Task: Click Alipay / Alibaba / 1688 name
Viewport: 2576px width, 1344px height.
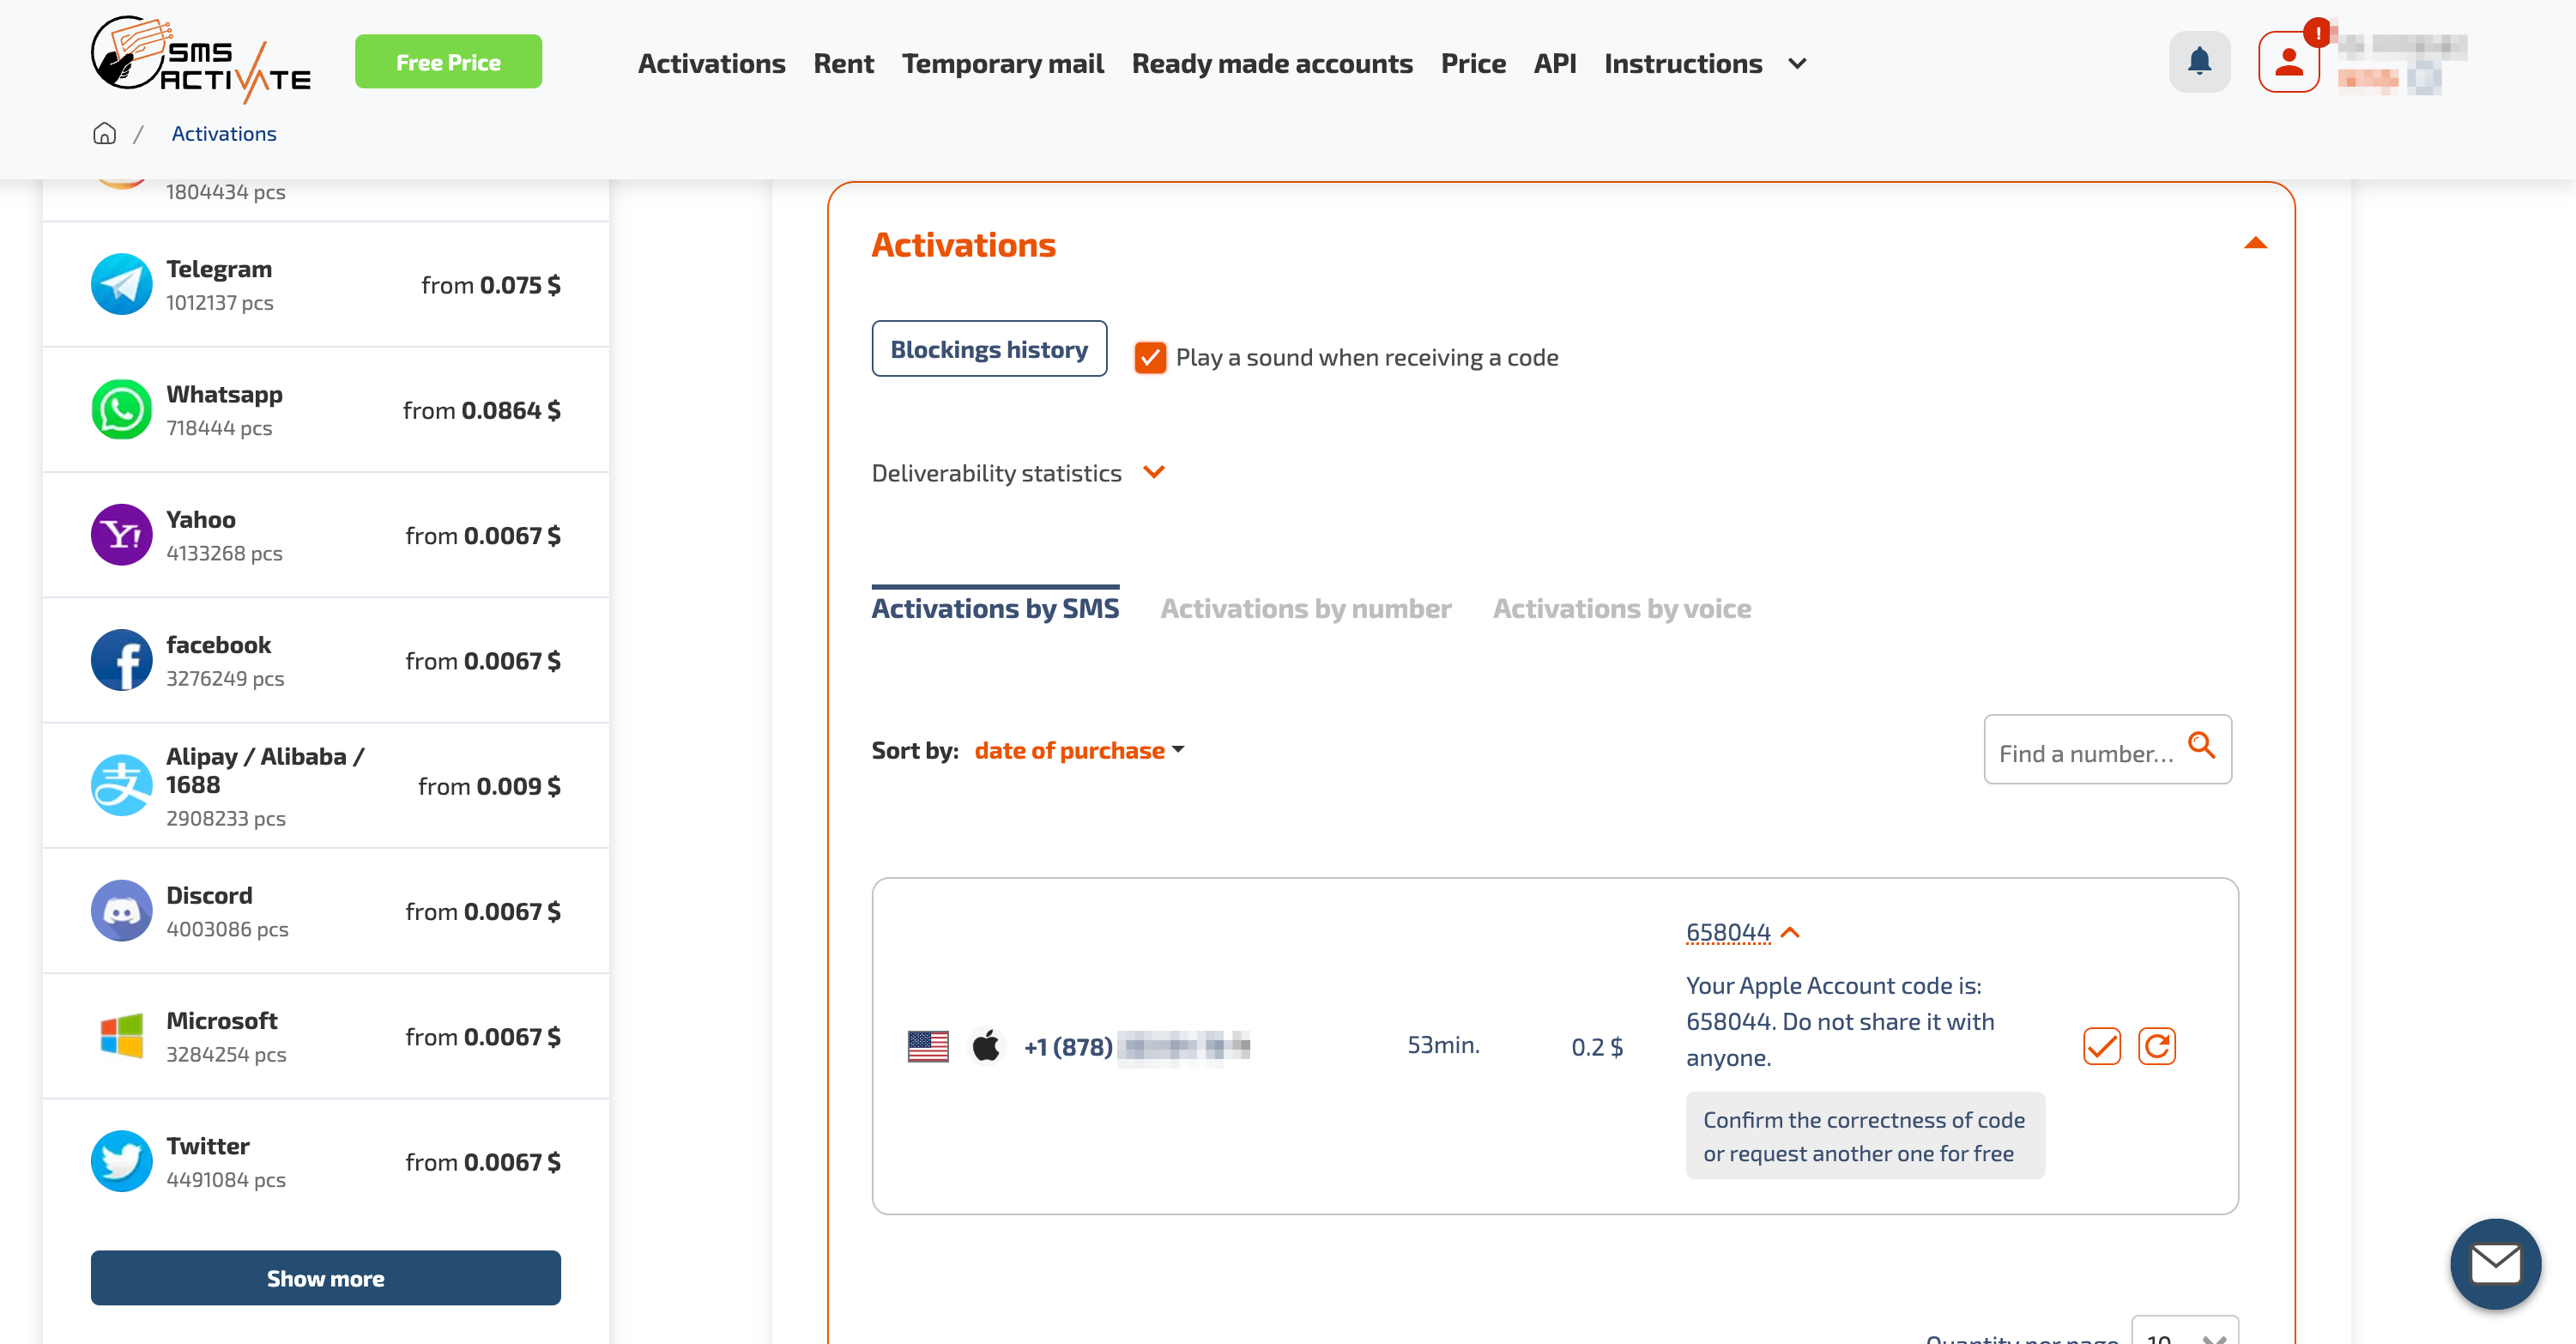Action: coord(265,770)
